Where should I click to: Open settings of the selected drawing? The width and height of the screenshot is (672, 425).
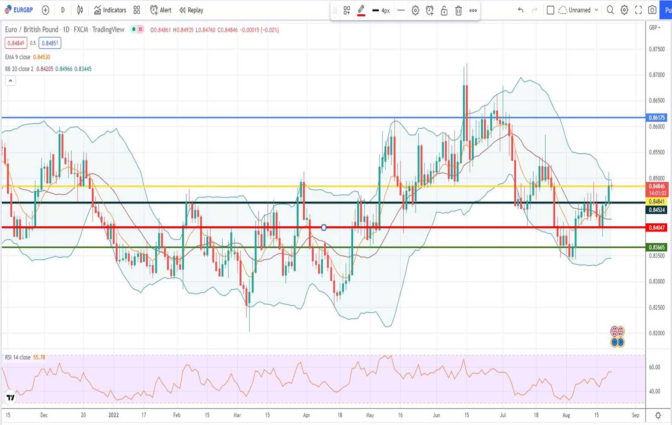[x=415, y=10]
